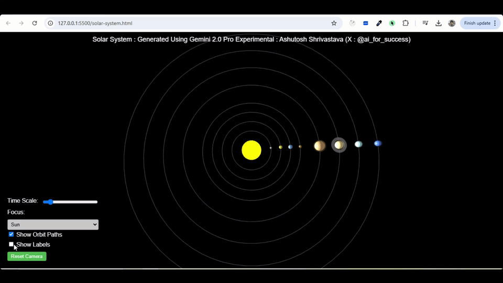Open the media controls icon
The width and height of the screenshot is (503, 283).
click(x=425, y=23)
